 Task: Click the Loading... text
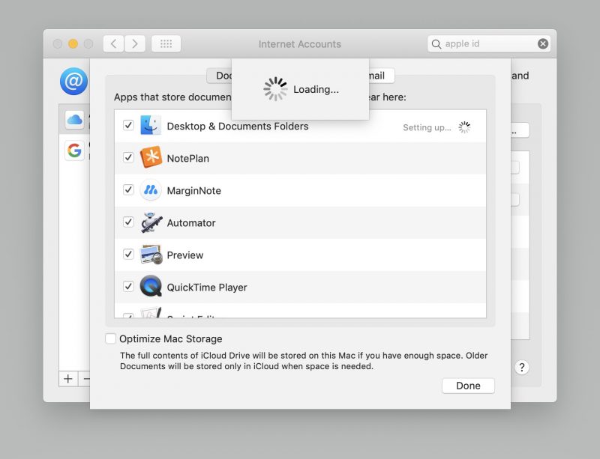tap(316, 89)
